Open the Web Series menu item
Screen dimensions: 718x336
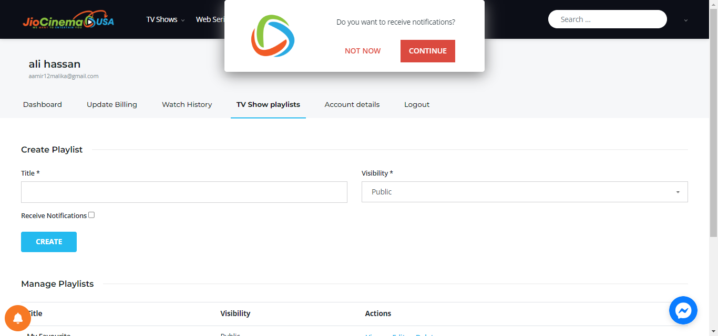(x=210, y=19)
